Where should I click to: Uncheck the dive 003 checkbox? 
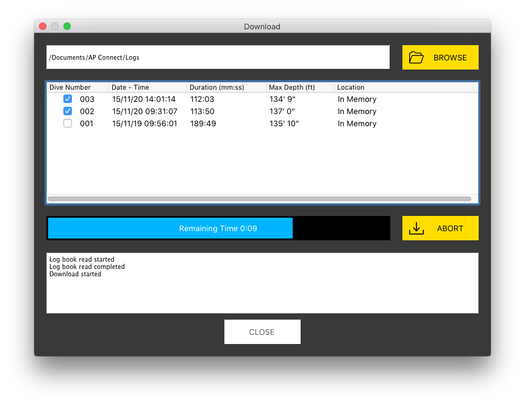pos(68,99)
